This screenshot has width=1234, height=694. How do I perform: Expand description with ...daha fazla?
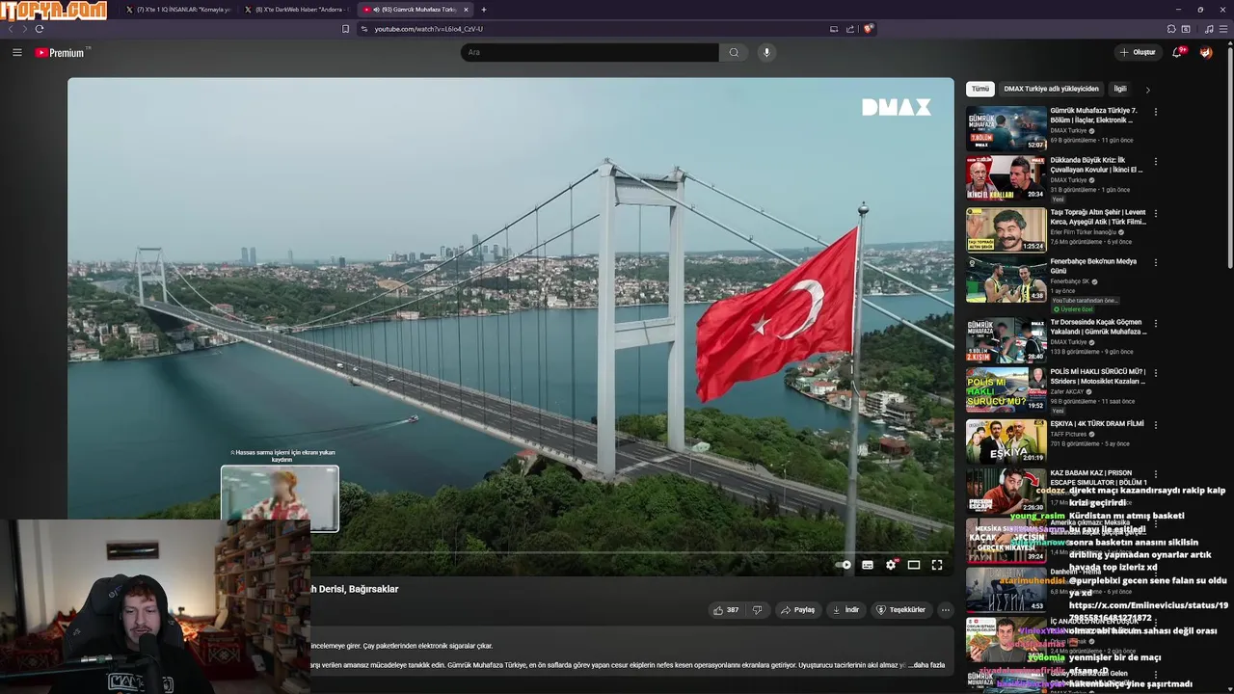927,665
